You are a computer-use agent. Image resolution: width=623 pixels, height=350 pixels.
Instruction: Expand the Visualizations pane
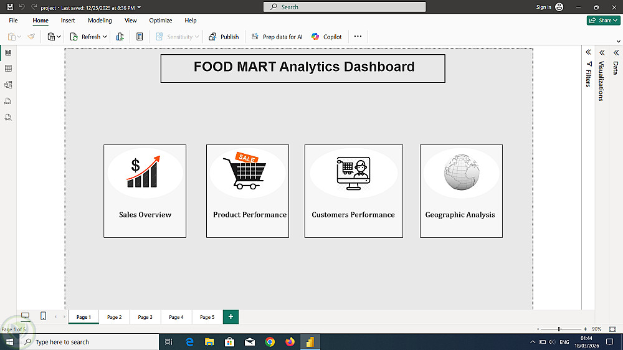tap(602, 52)
